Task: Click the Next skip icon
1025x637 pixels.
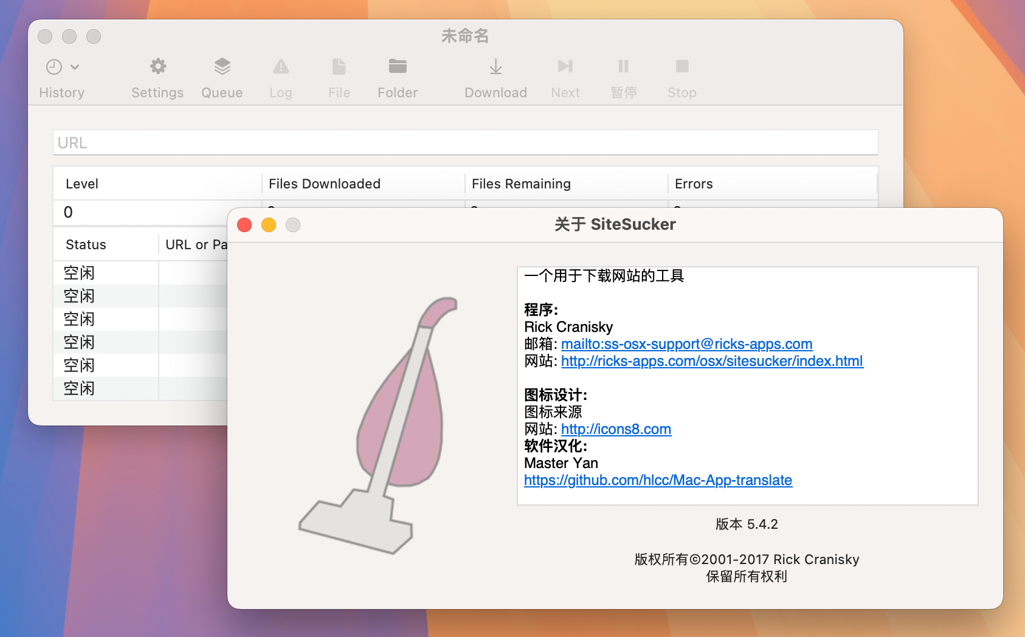Action: click(x=565, y=66)
